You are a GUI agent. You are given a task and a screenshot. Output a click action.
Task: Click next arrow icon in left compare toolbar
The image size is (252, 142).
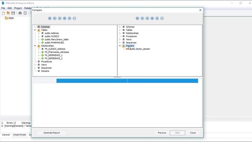(59, 19)
